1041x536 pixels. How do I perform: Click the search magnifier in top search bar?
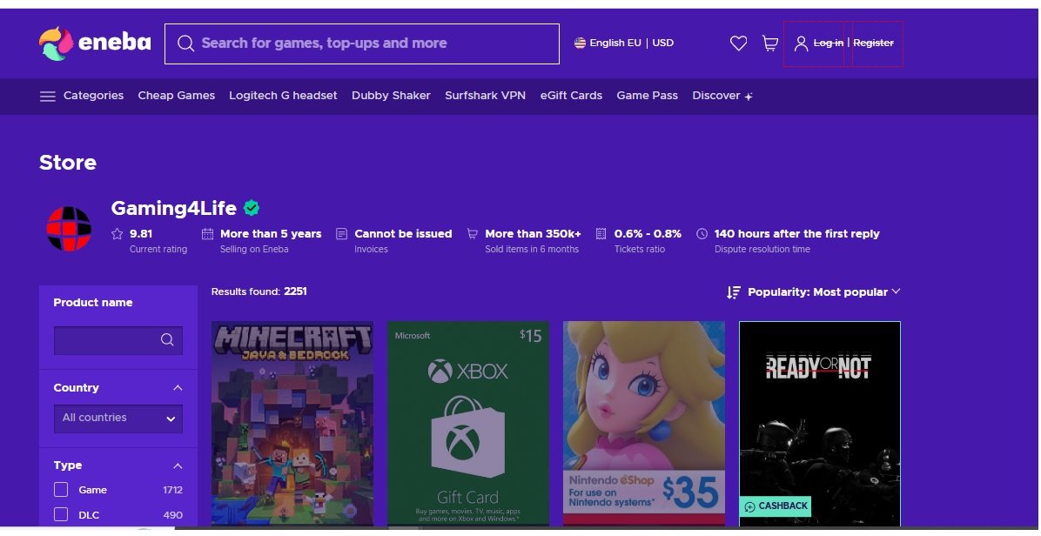tap(186, 44)
